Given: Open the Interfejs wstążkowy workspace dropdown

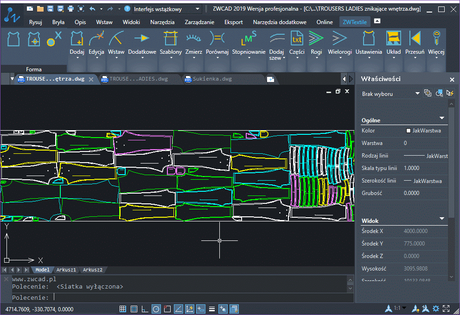Looking at the screenshot, I should click(167, 9).
